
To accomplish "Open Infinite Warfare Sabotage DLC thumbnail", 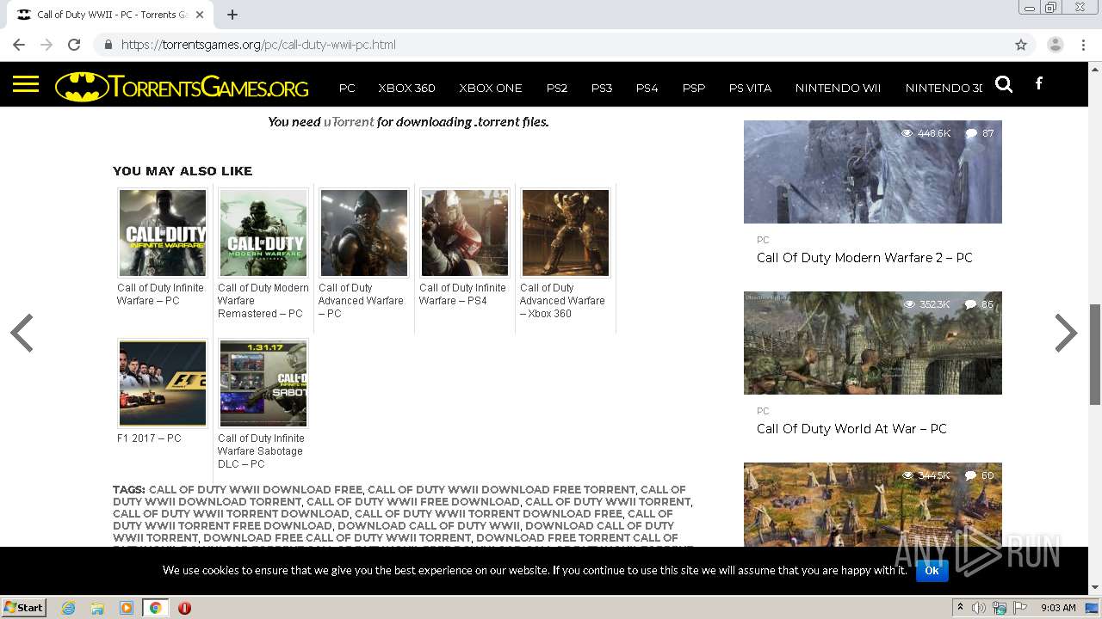I will 263,383.
